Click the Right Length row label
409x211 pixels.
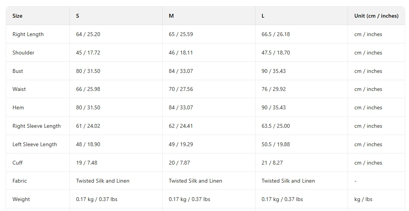(28, 34)
